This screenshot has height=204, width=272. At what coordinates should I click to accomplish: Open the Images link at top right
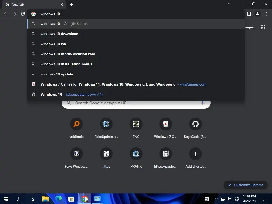[x=249, y=27]
